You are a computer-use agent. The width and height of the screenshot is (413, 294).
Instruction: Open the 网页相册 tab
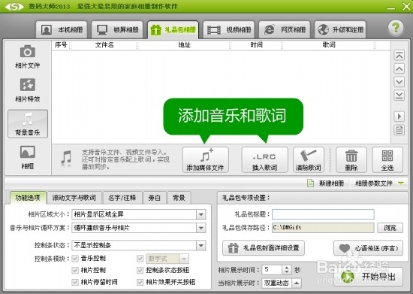pos(285,30)
